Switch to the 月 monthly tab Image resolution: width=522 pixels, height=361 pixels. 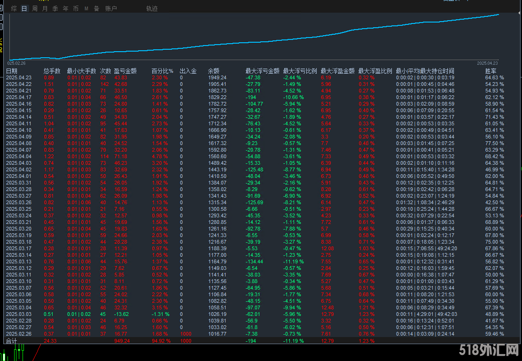click(x=45, y=8)
